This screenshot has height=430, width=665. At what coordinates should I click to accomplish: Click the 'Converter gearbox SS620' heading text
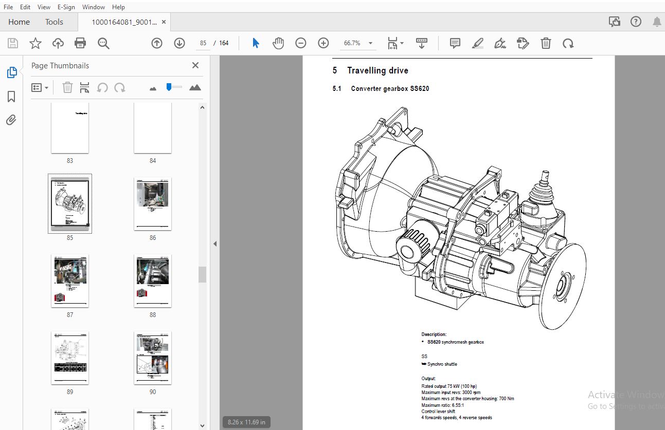tap(390, 88)
